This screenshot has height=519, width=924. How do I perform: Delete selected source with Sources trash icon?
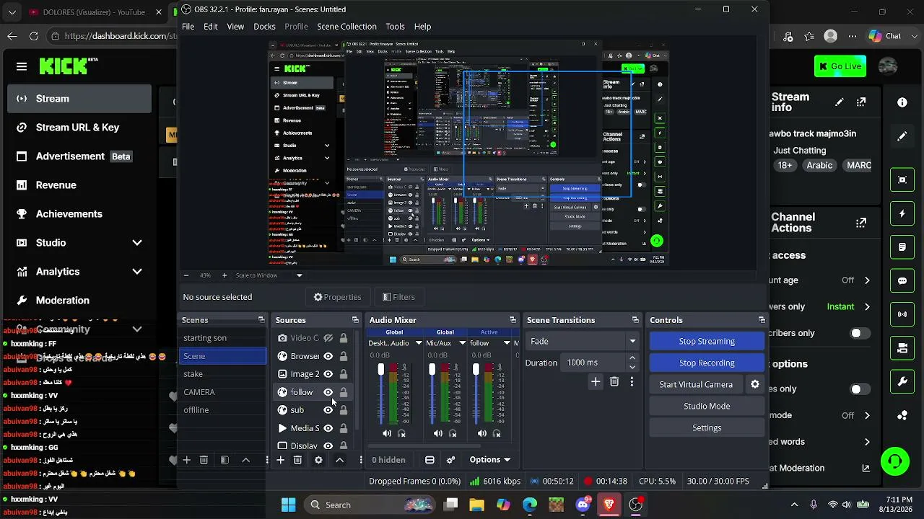tap(297, 460)
